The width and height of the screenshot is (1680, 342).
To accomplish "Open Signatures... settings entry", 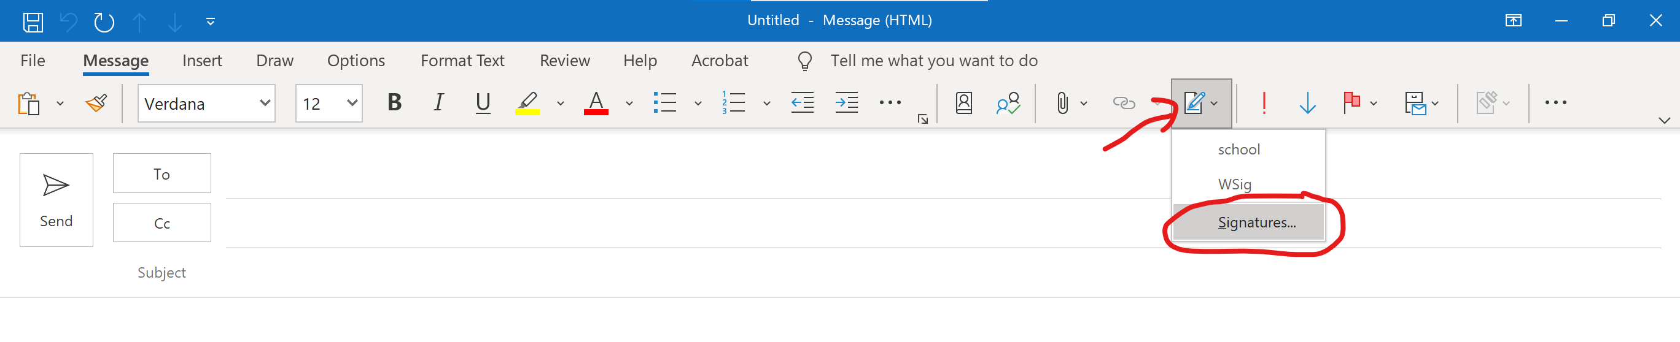I will [x=1248, y=222].
